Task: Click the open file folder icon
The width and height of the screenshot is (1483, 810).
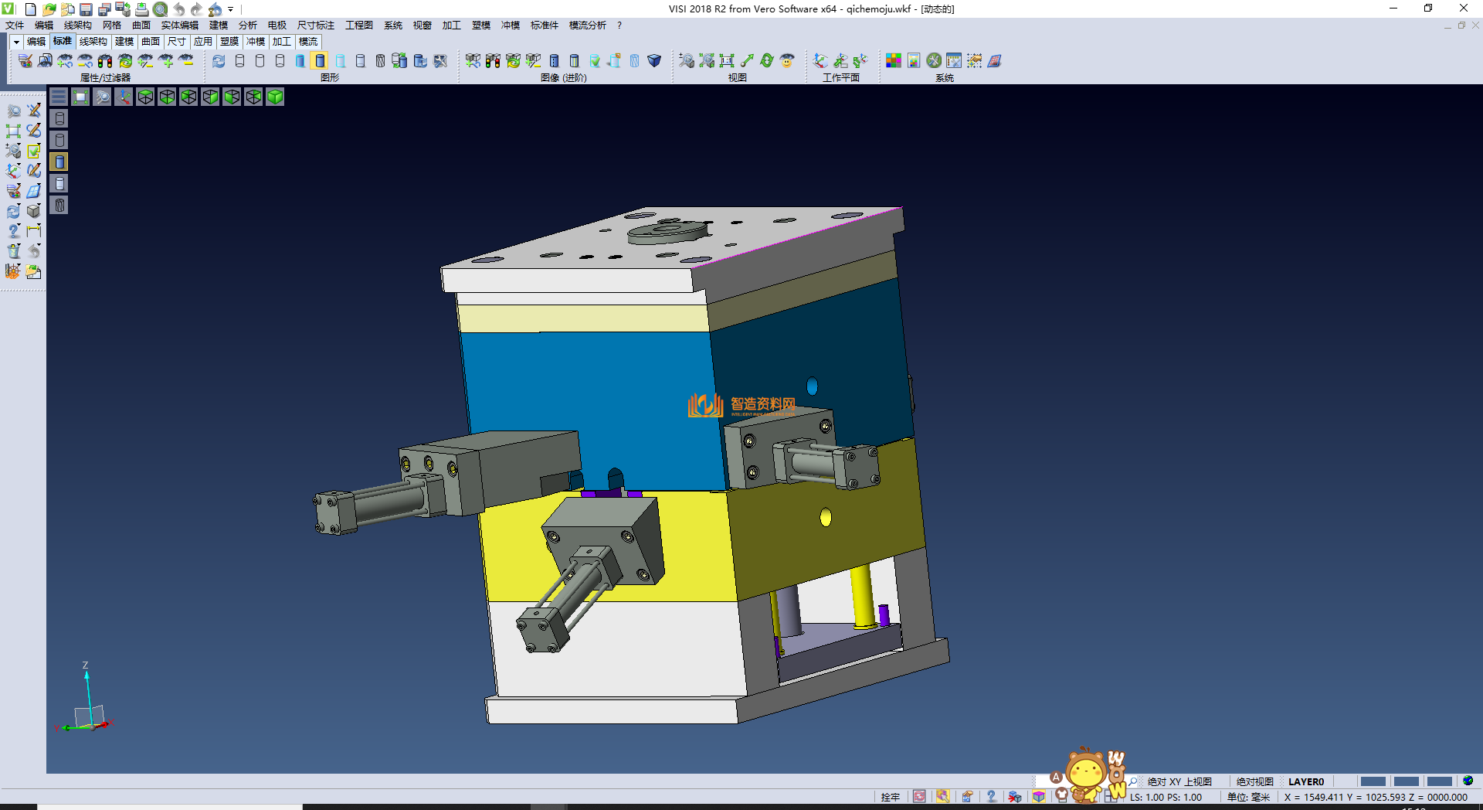Action: tap(49, 9)
